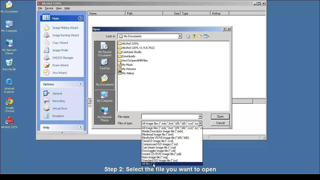Collapse the tree node in the Alcohol 120% device list
Image resolution: width=320 pixels, height=180 pixels.
click(90, 106)
